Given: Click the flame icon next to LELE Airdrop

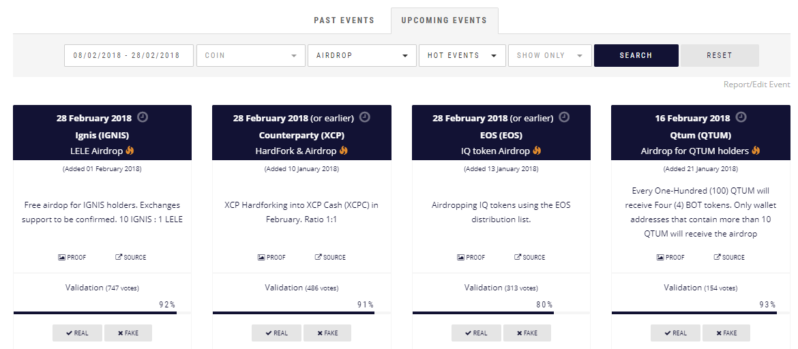Looking at the screenshot, I should tap(130, 151).
